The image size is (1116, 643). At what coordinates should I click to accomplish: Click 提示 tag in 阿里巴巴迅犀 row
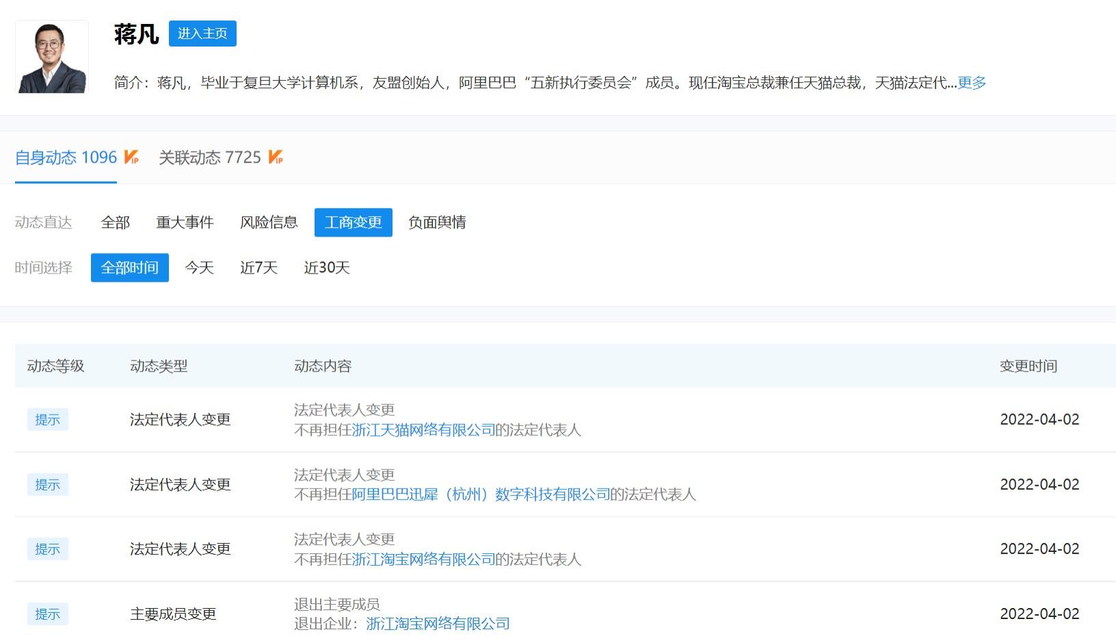(x=48, y=485)
